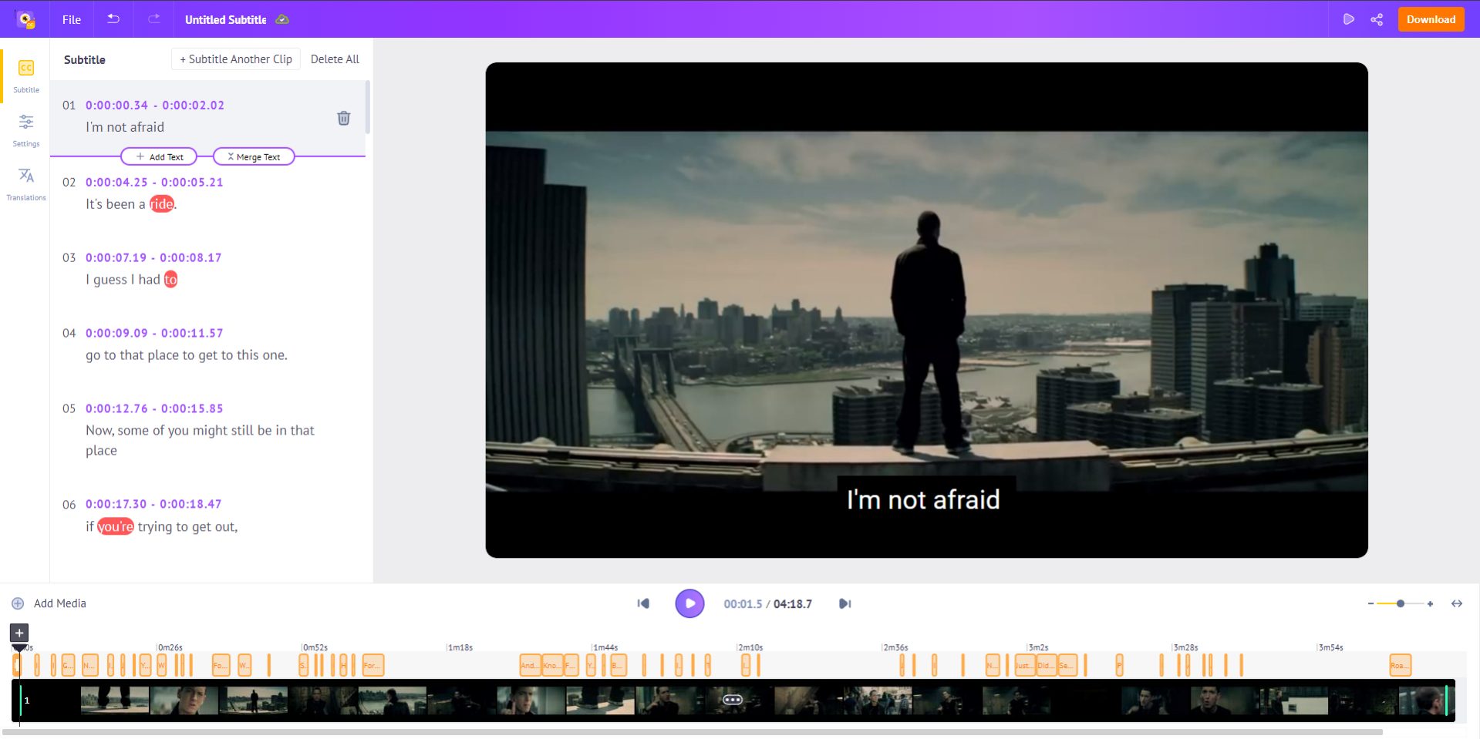Fit timeline to window width icon
The image size is (1480, 739).
1456,605
